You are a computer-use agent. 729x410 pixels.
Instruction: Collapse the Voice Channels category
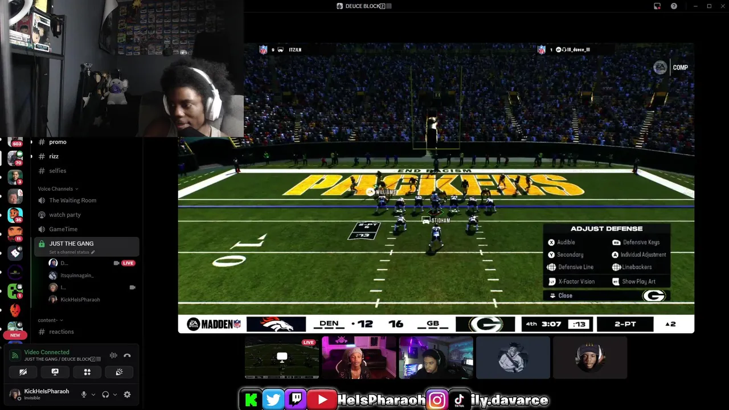click(x=58, y=188)
